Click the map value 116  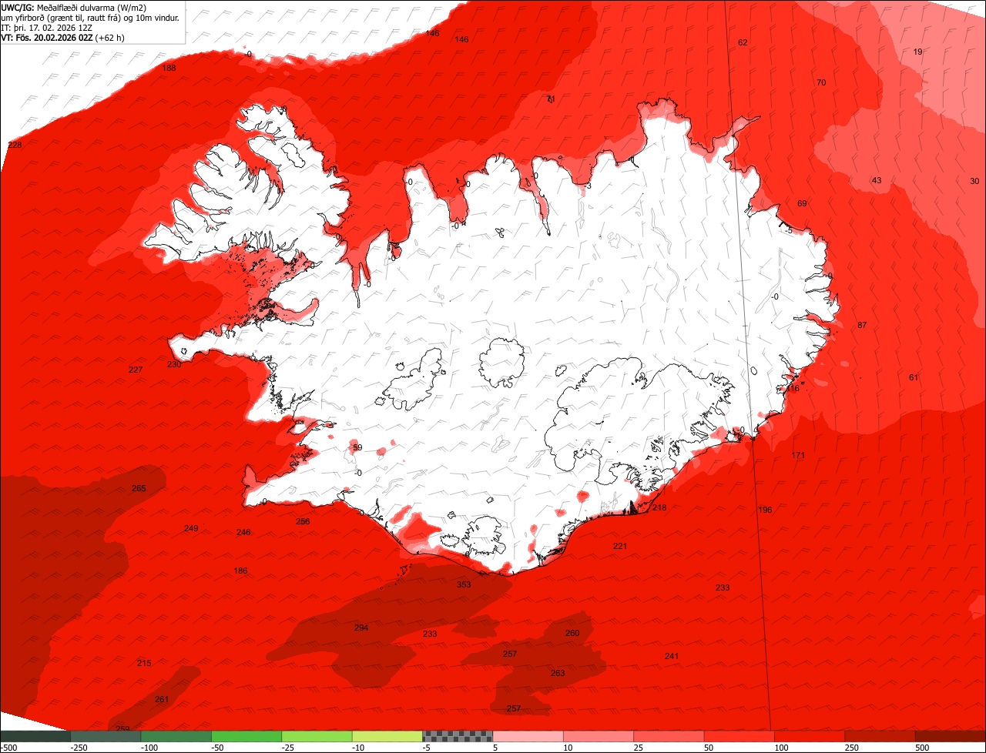tap(793, 389)
